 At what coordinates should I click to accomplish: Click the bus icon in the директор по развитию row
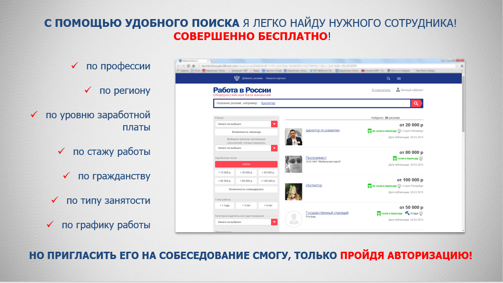[370, 131]
